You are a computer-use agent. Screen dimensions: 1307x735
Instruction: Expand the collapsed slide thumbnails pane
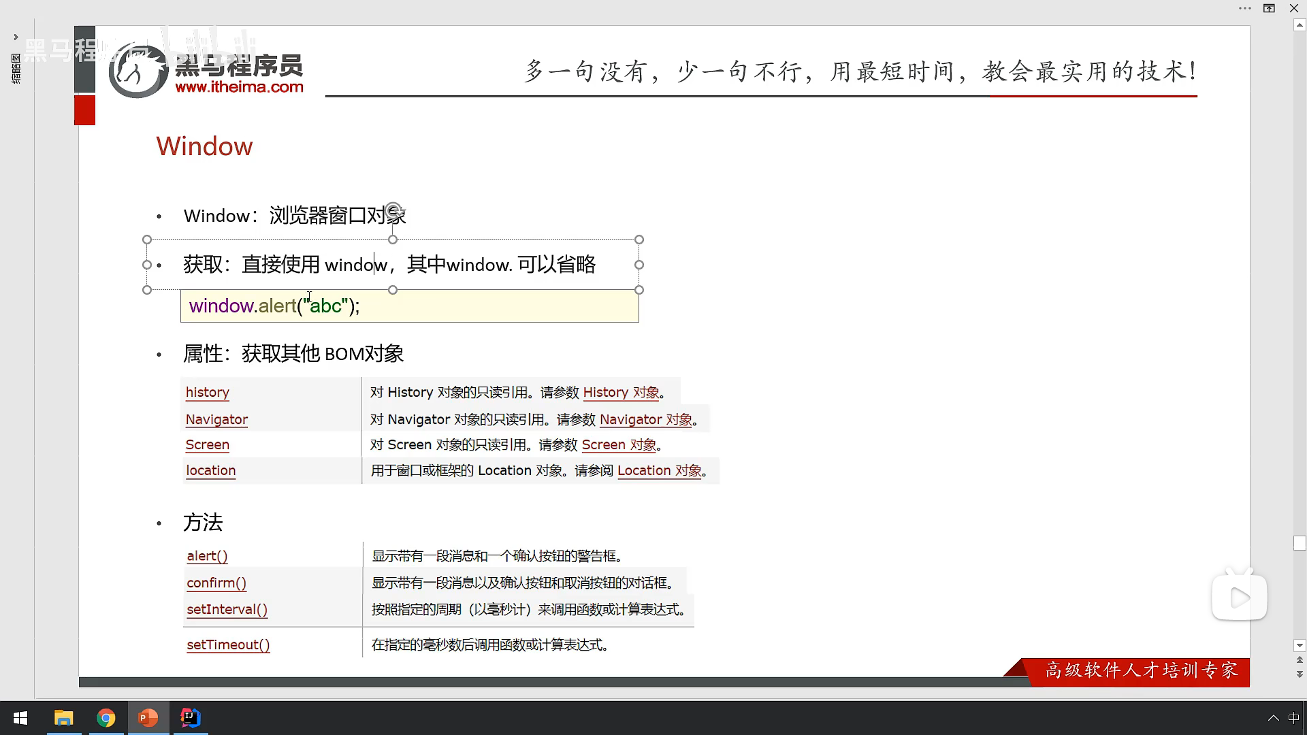(16, 37)
